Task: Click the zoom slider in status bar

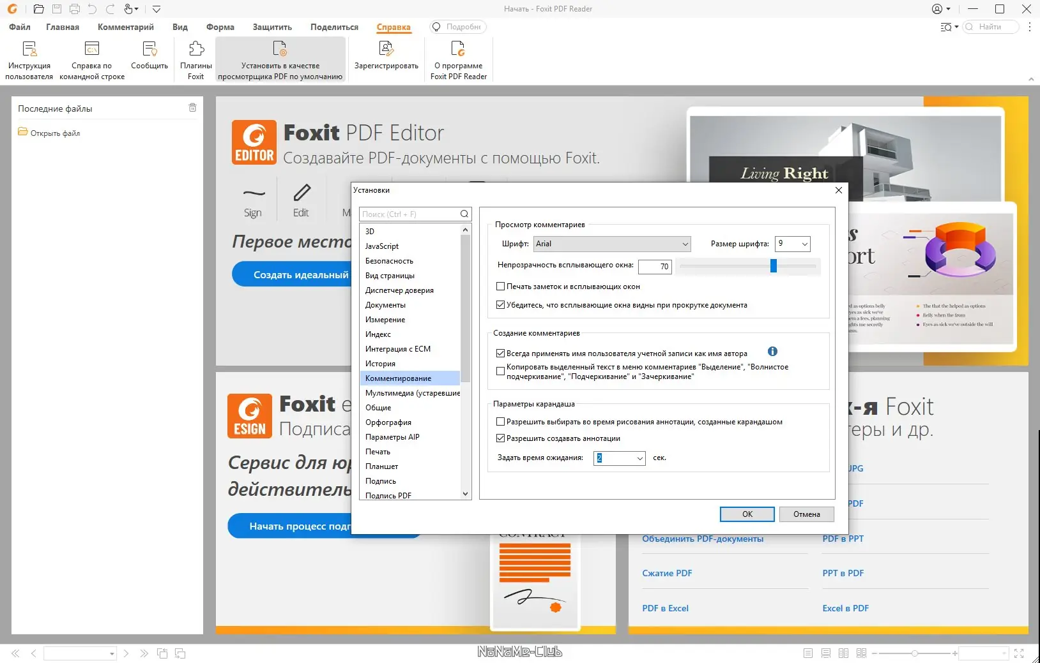Action: (x=915, y=653)
